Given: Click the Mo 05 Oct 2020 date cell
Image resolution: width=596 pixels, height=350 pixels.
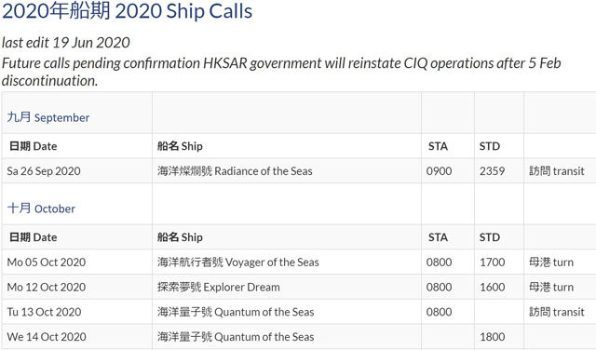Looking at the screenshot, I should point(47,262).
